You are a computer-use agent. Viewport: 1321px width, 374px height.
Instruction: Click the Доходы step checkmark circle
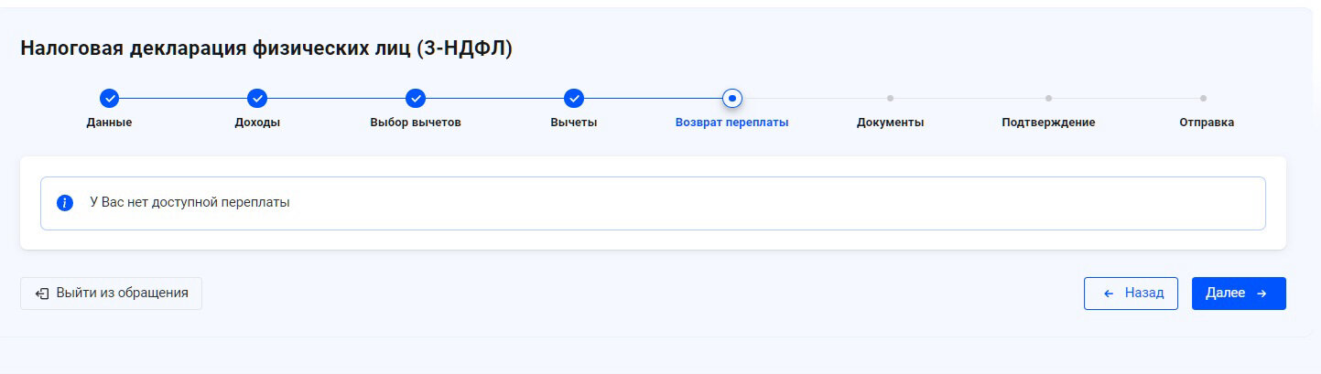[x=257, y=98]
